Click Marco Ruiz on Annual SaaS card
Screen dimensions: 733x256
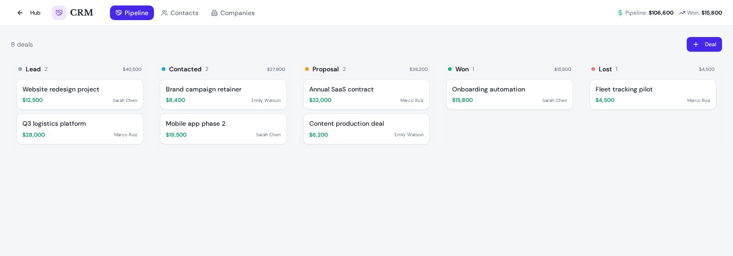[412, 101]
